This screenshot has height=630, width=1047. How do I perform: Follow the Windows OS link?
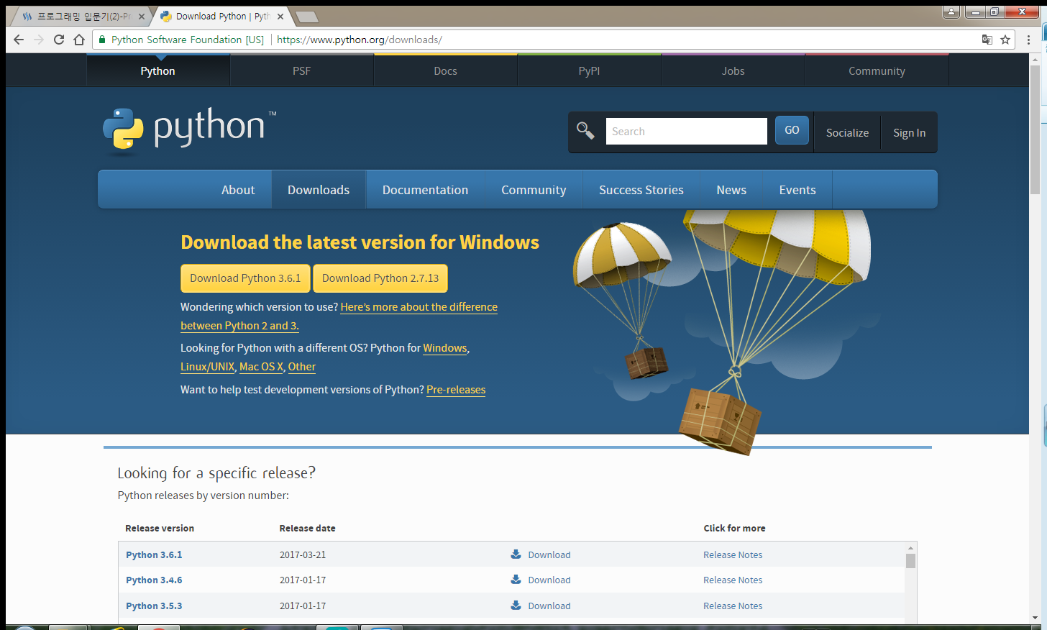click(x=445, y=348)
